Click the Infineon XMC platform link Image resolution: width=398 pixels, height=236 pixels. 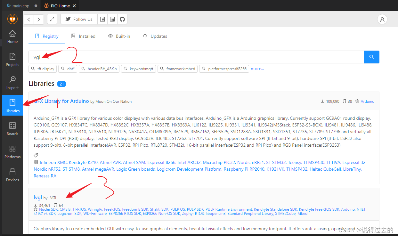click(x=53, y=162)
